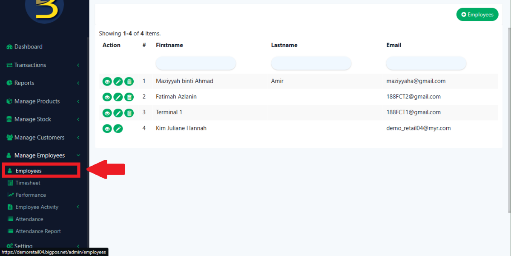Delete the Terminal 1 employee
The height and width of the screenshot is (256, 511).
(129, 112)
